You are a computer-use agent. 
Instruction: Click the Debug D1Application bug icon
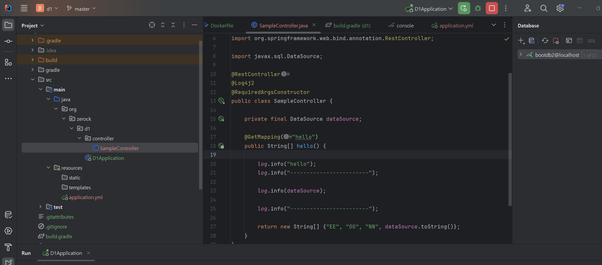(x=478, y=8)
